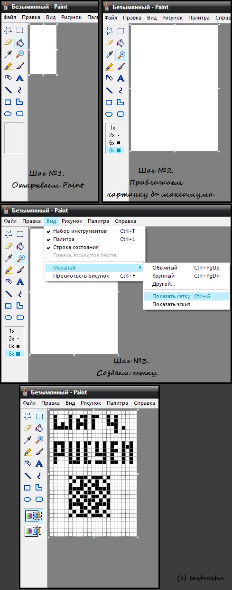Open 'Другой...' custom zoom entry
This screenshot has height=590, width=232.
point(186,284)
